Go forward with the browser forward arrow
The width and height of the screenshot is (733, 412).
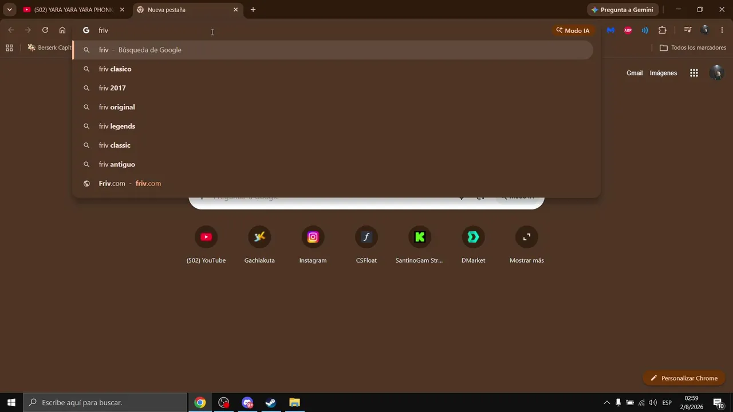27,30
